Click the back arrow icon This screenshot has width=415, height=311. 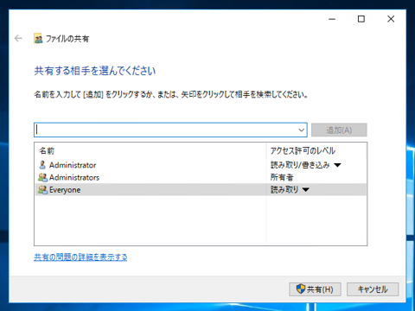(x=18, y=38)
